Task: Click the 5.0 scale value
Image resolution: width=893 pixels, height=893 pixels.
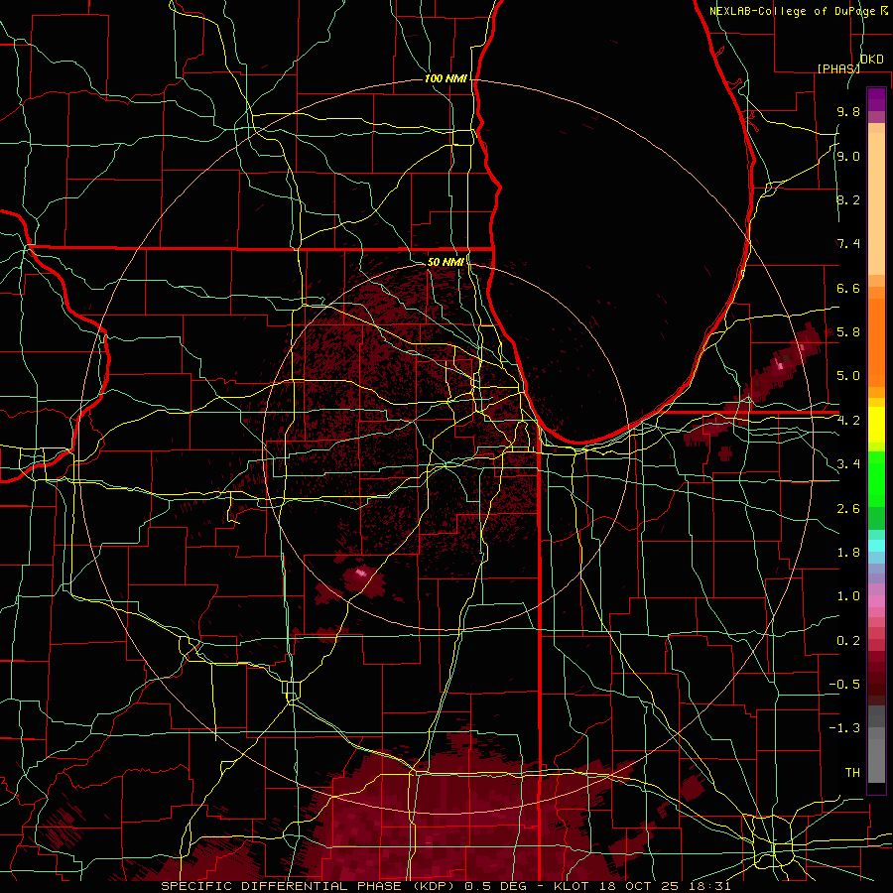Action: pyautogui.click(x=848, y=376)
